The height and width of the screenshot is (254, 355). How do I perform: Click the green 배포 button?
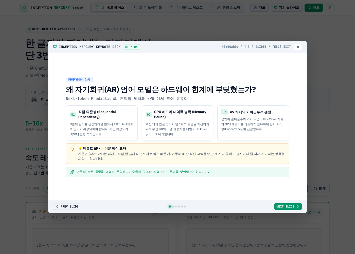tap(314, 8)
